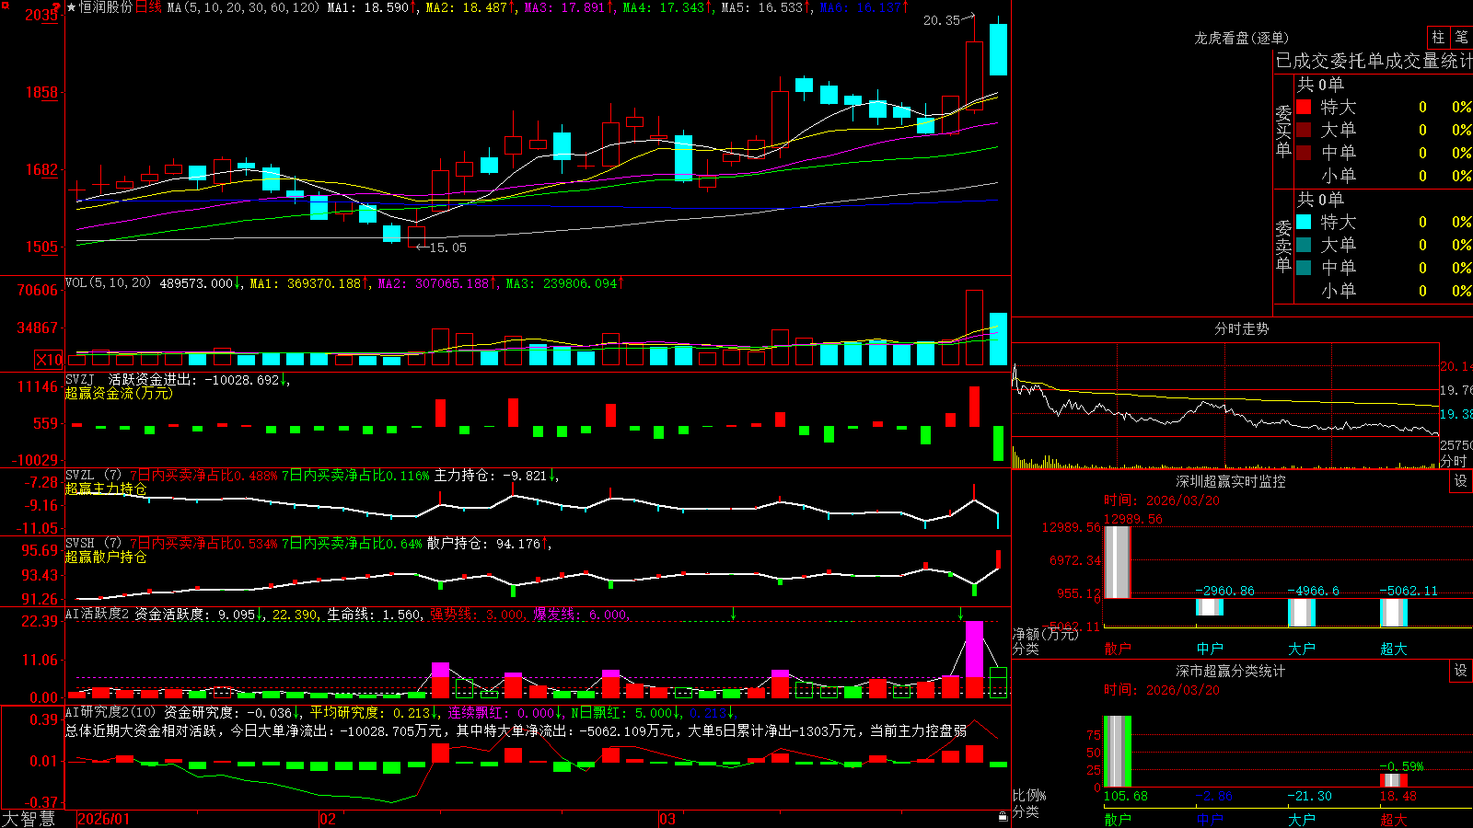Click the 恒润股份 stock name

[x=106, y=7]
